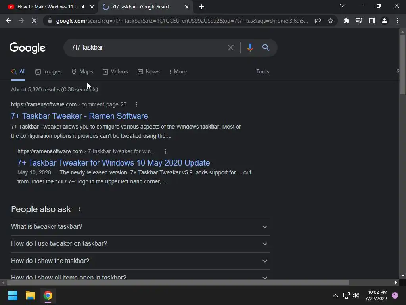Open options for ramensoftware comment-page-20 result
Viewport: 406px width, 305px height.
136,104
